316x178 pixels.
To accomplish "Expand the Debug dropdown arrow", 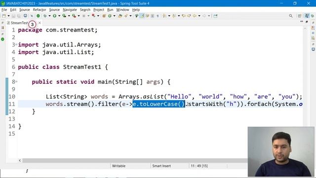I will 49,16.
